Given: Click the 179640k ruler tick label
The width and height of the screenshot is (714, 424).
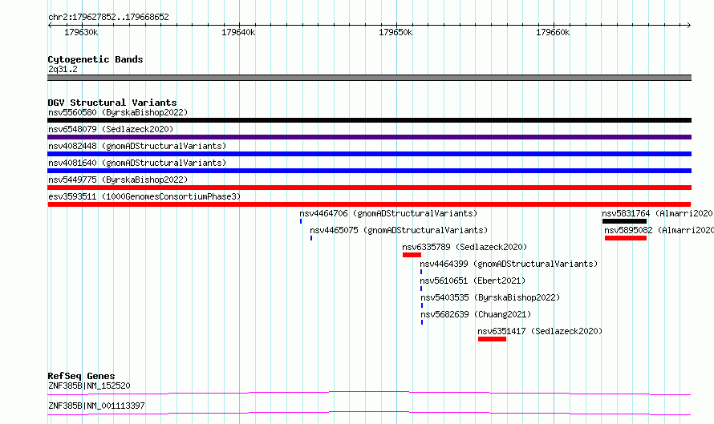Looking at the screenshot, I should [238, 32].
